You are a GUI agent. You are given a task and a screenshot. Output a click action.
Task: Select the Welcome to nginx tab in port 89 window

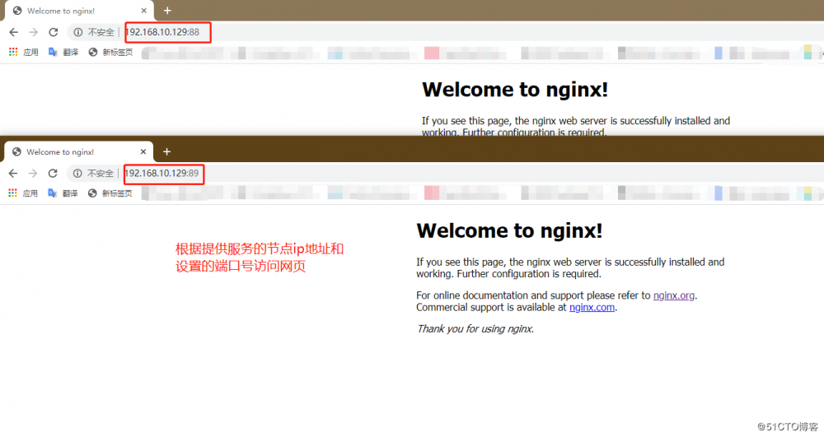(x=78, y=151)
